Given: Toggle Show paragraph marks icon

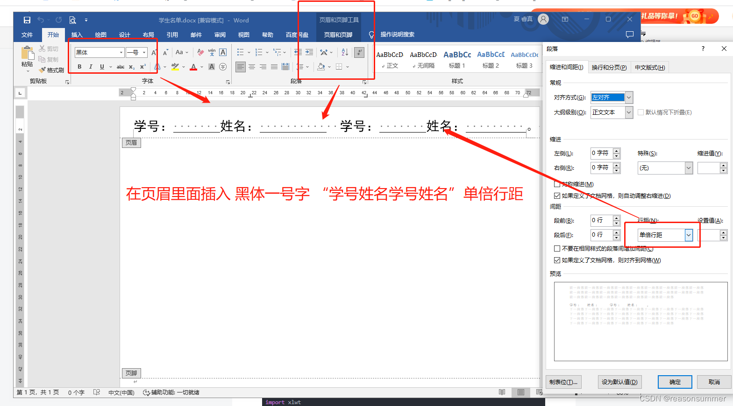Looking at the screenshot, I should (359, 52).
